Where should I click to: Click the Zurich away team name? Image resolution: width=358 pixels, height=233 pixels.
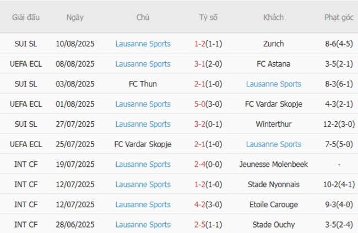coord(273,44)
